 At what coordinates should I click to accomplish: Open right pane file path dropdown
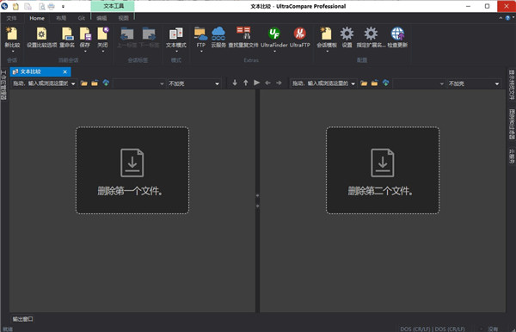[353, 83]
